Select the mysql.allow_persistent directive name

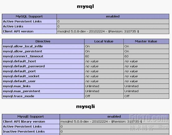[x=22, y=51]
